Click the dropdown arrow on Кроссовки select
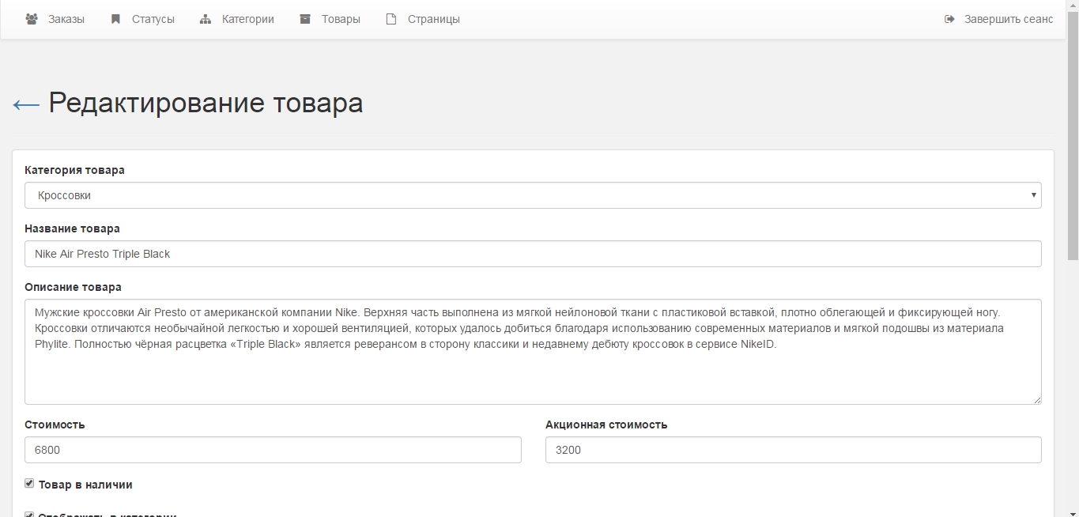Screen dimensions: 1079x517 [1033, 195]
